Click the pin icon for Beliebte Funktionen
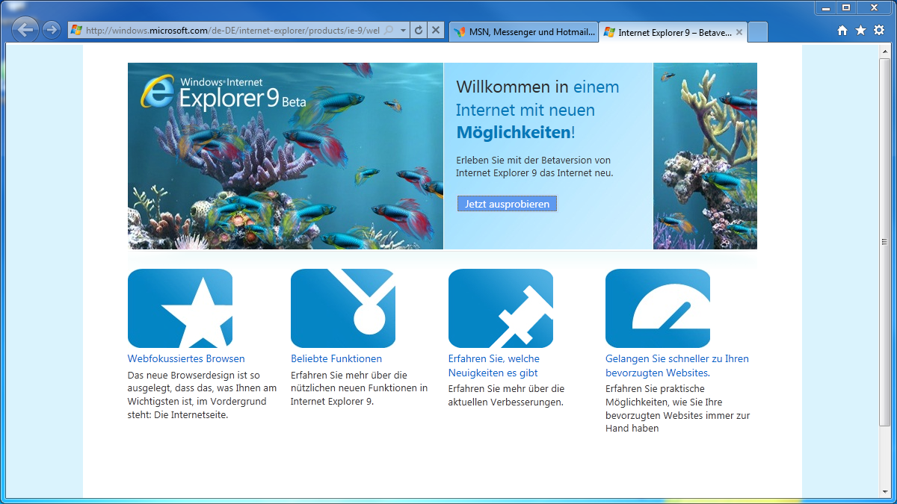The height and width of the screenshot is (504, 897). point(343,308)
